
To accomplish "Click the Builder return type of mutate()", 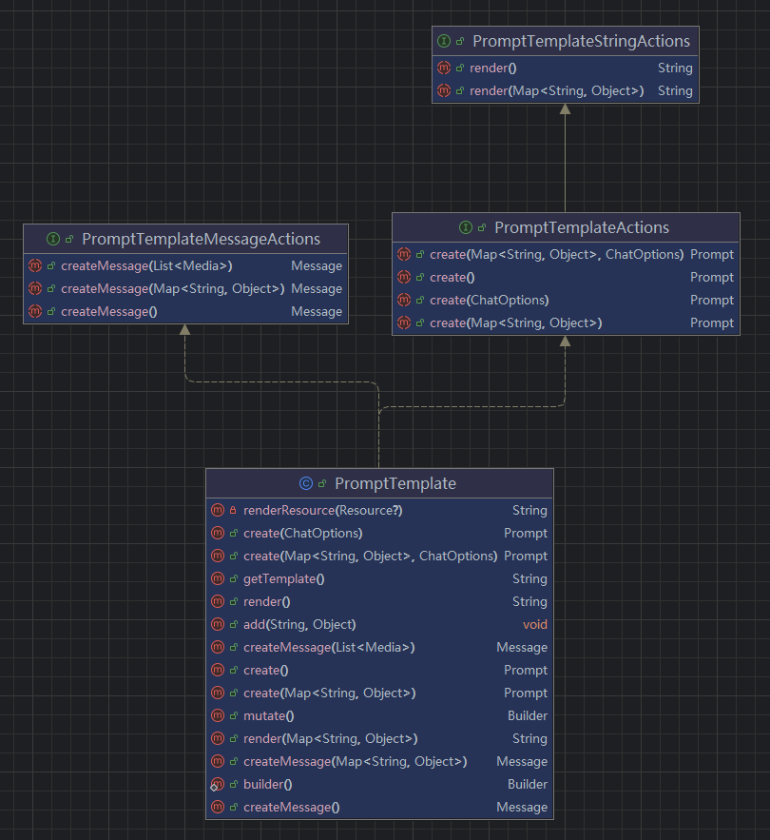I will 527,715.
